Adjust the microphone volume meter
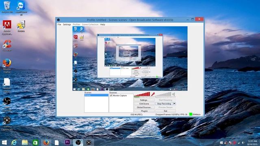The height and width of the screenshot is (146, 260). click(x=142, y=94)
